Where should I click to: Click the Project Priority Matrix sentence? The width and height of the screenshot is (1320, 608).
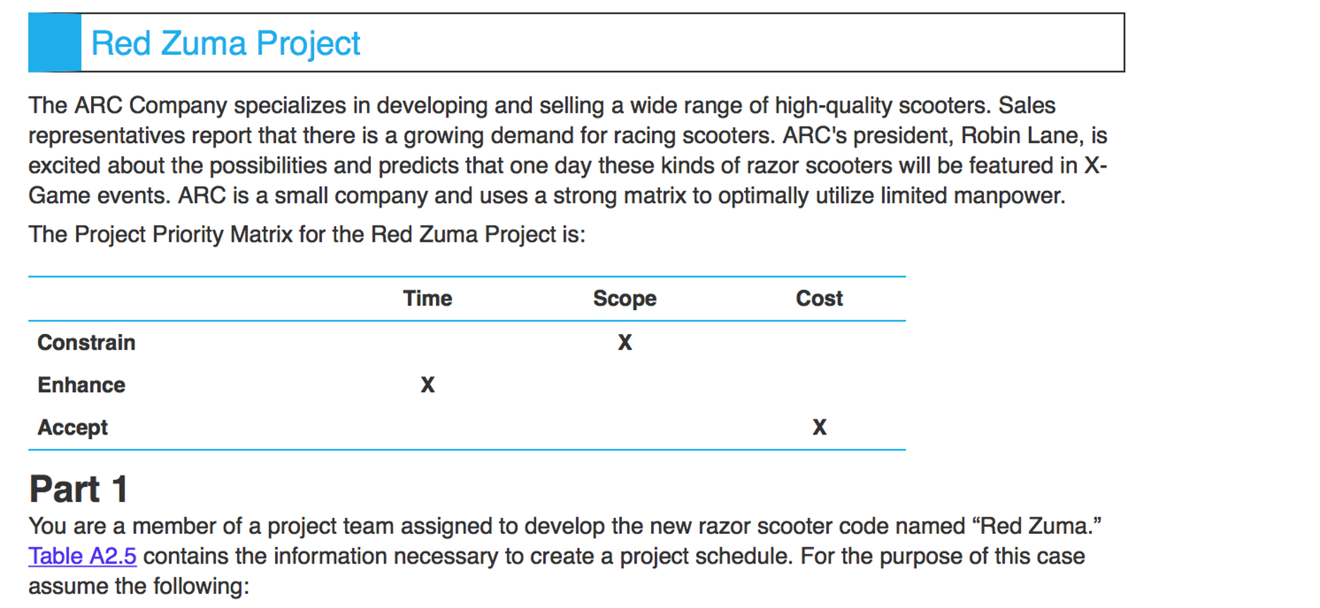pos(306,235)
